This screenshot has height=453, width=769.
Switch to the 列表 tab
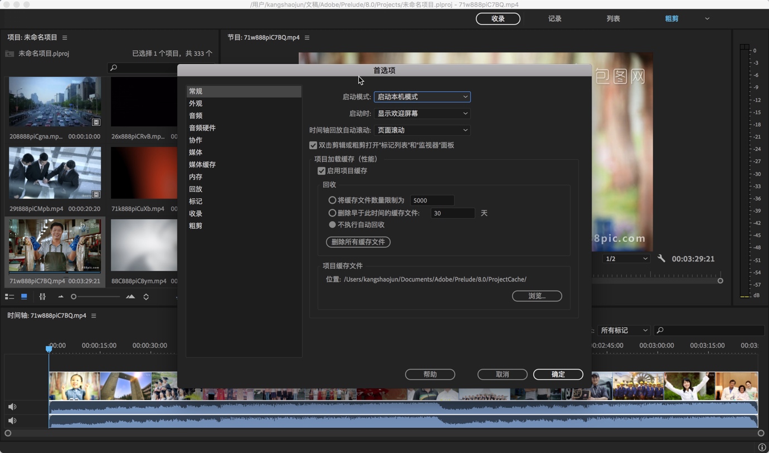click(x=613, y=18)
